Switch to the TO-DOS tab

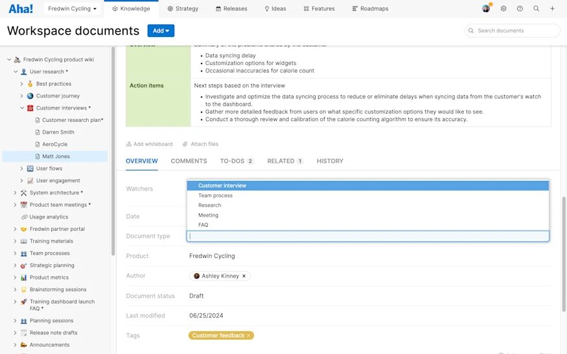(x=237, y=161)
